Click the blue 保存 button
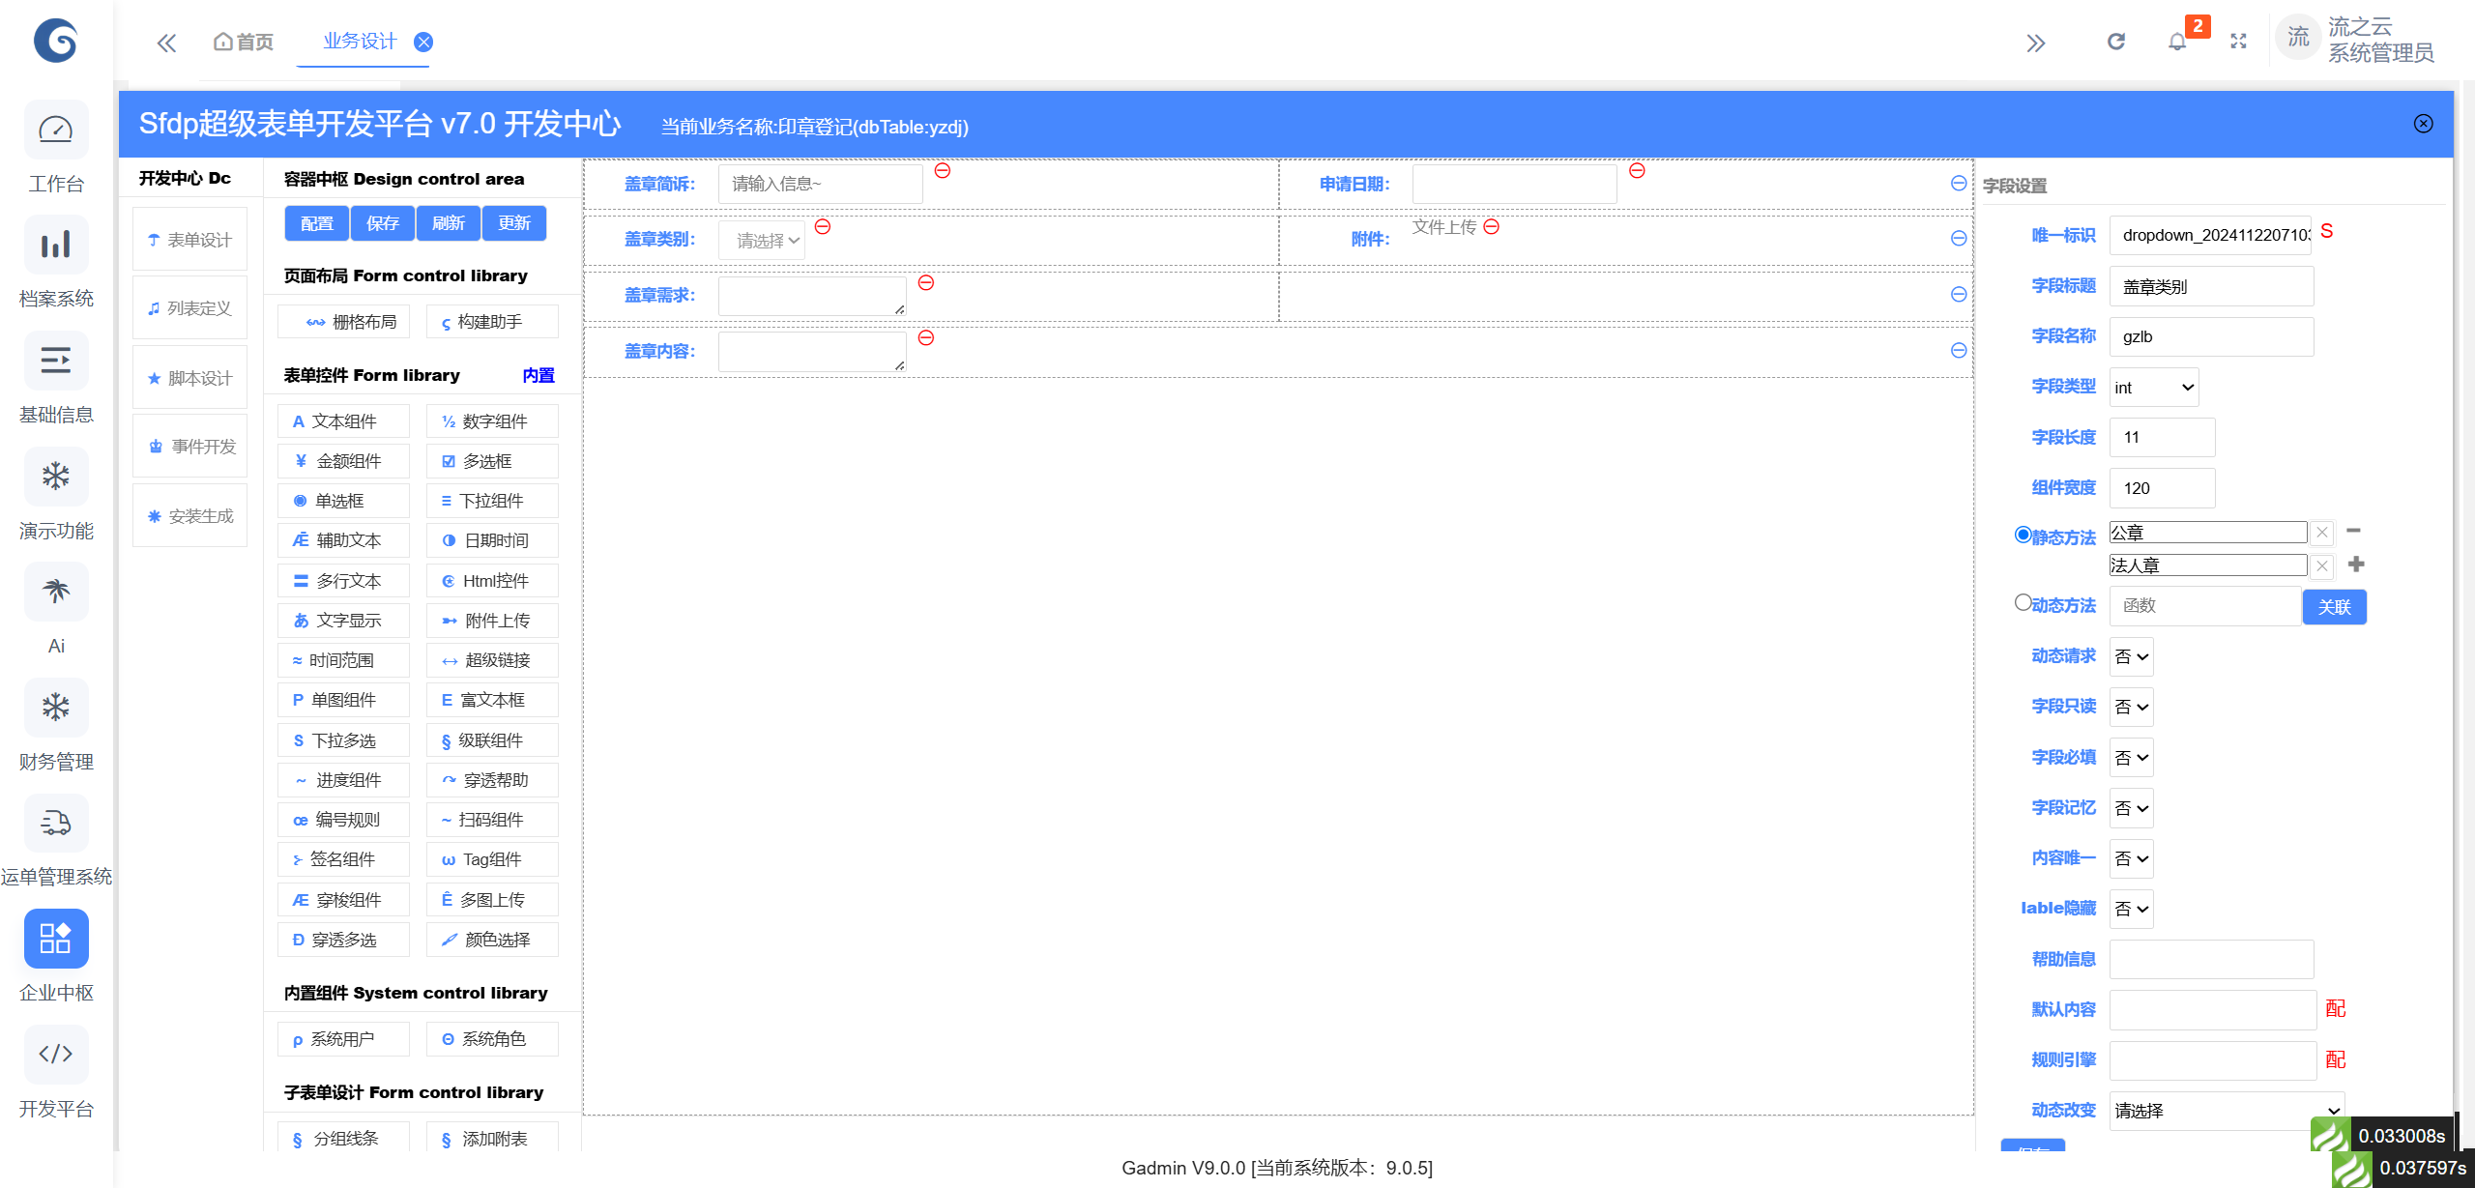Screen dimensions: 2475x1188 point(383,223)
